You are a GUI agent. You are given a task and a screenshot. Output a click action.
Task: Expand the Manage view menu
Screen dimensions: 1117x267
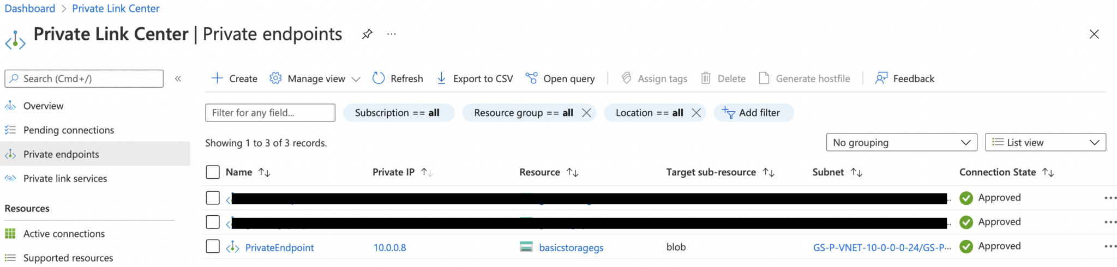click(315, 79)
